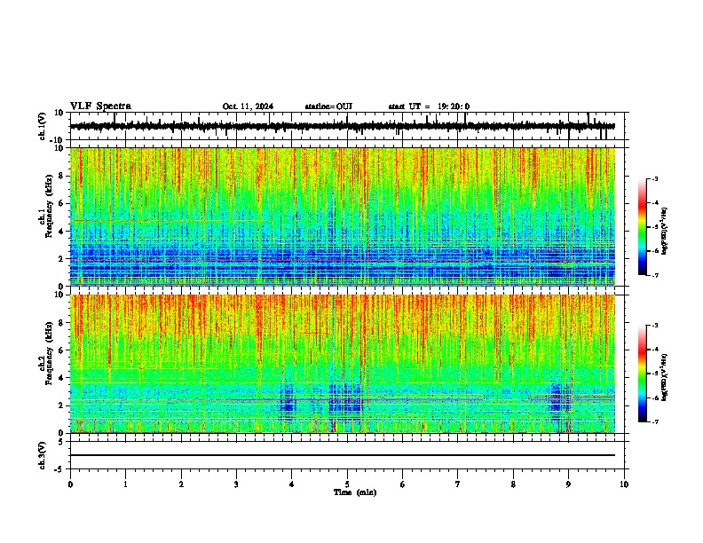Click the ch.3 panel "-5" volt tick label
703x543 pixels.
pyautogui.click(x=59, y=469)
